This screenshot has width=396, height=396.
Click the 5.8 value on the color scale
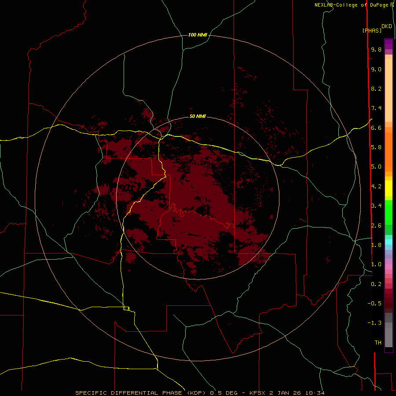click(x=376, y=147)
